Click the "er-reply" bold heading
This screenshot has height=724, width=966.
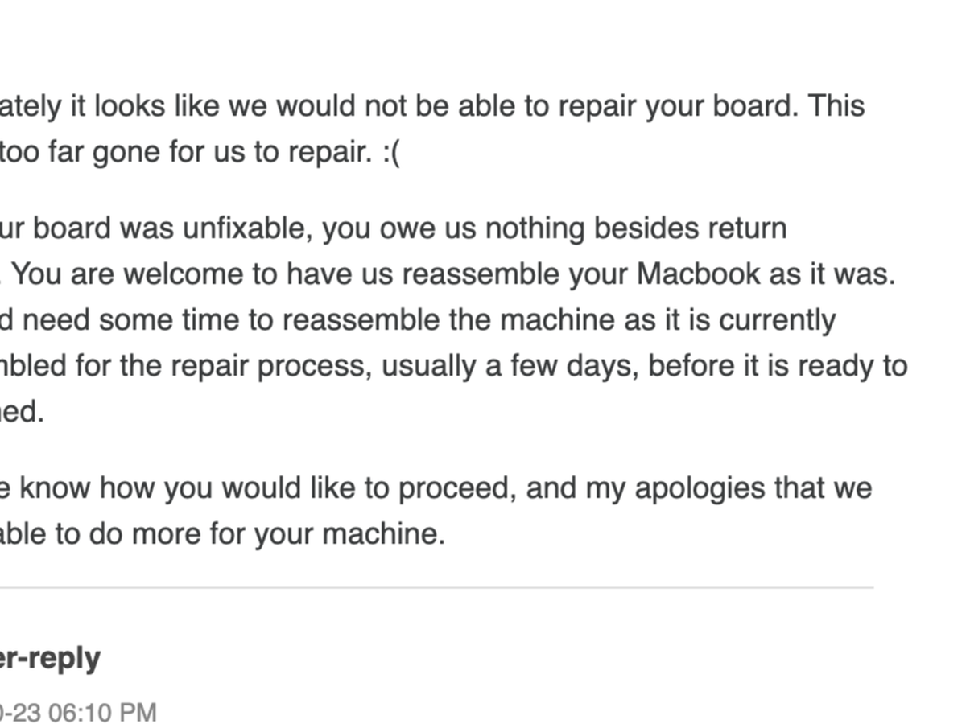coord(50,659)
